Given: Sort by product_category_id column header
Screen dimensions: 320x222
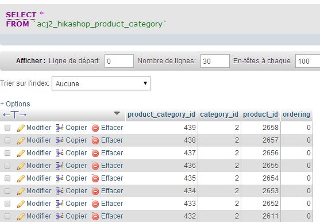Looking at the screenshot, I should [161, 114].
